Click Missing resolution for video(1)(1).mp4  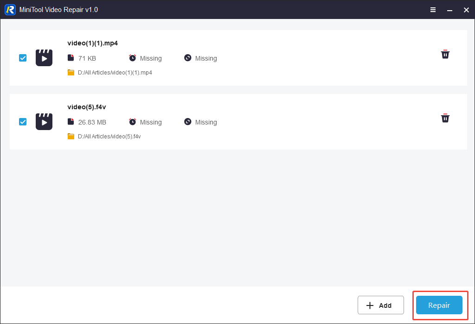205,58
